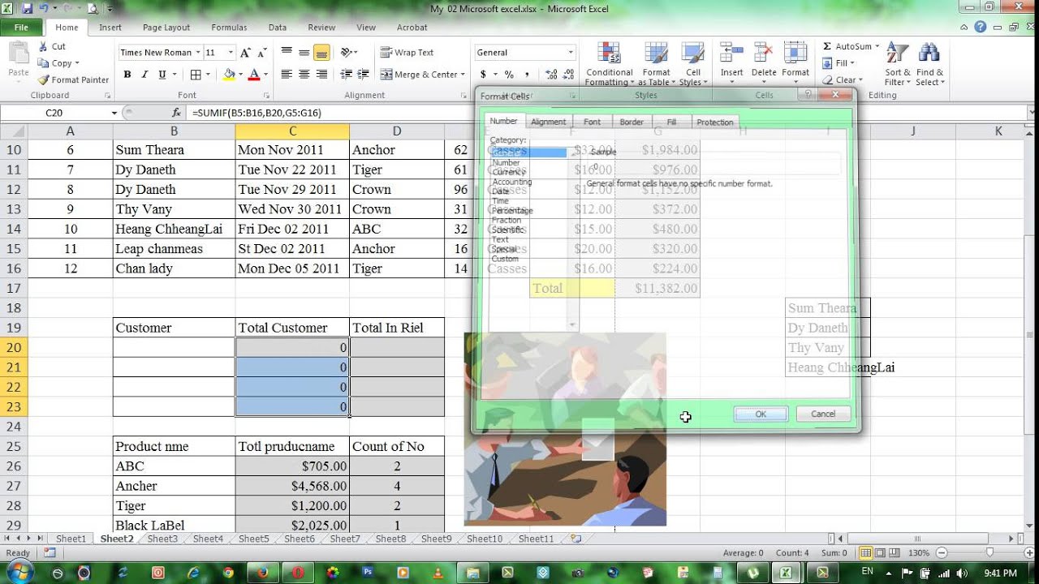Screen dimensions: 1039x584
Task: Open Find & Select
Action: pos(929,64)
